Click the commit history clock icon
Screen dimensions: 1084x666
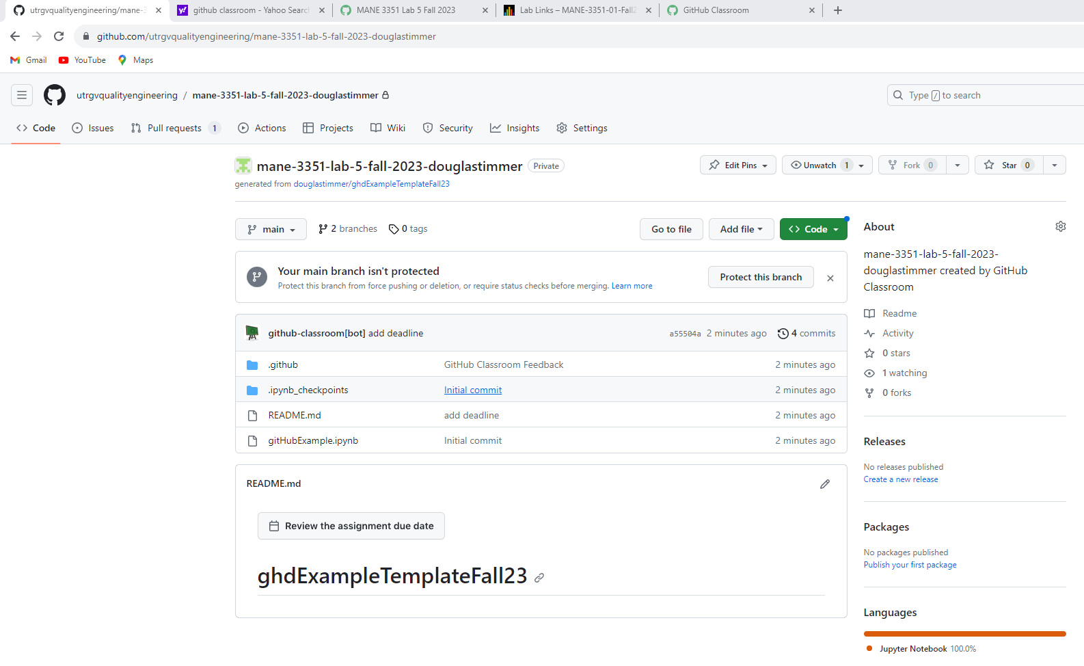tap(783, 334)
